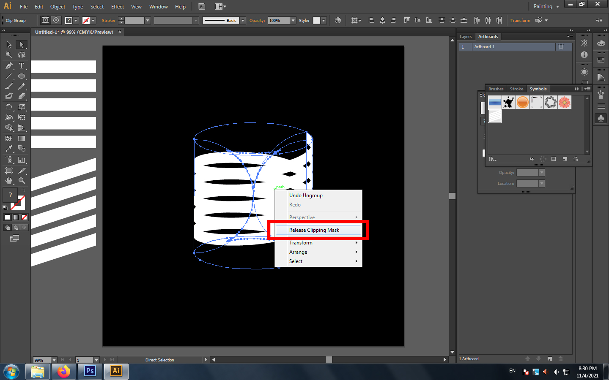The width and height of the screenshot is (609, 380).
Task: Open the Opacity percentage dropdown
Action: coord(293,20)
